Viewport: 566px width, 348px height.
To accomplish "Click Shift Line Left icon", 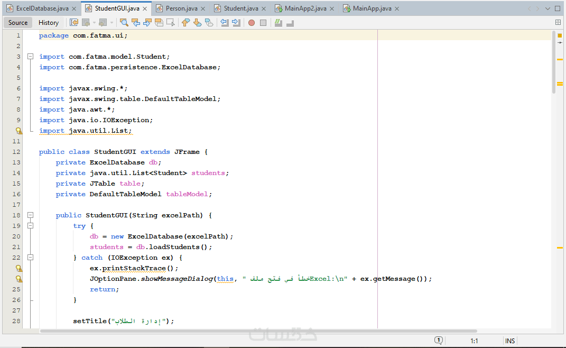I will coord(225,23).
